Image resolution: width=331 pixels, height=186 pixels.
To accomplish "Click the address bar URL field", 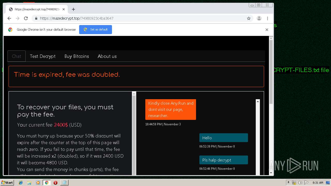I will pyautogui.click(x=142, y=18).
